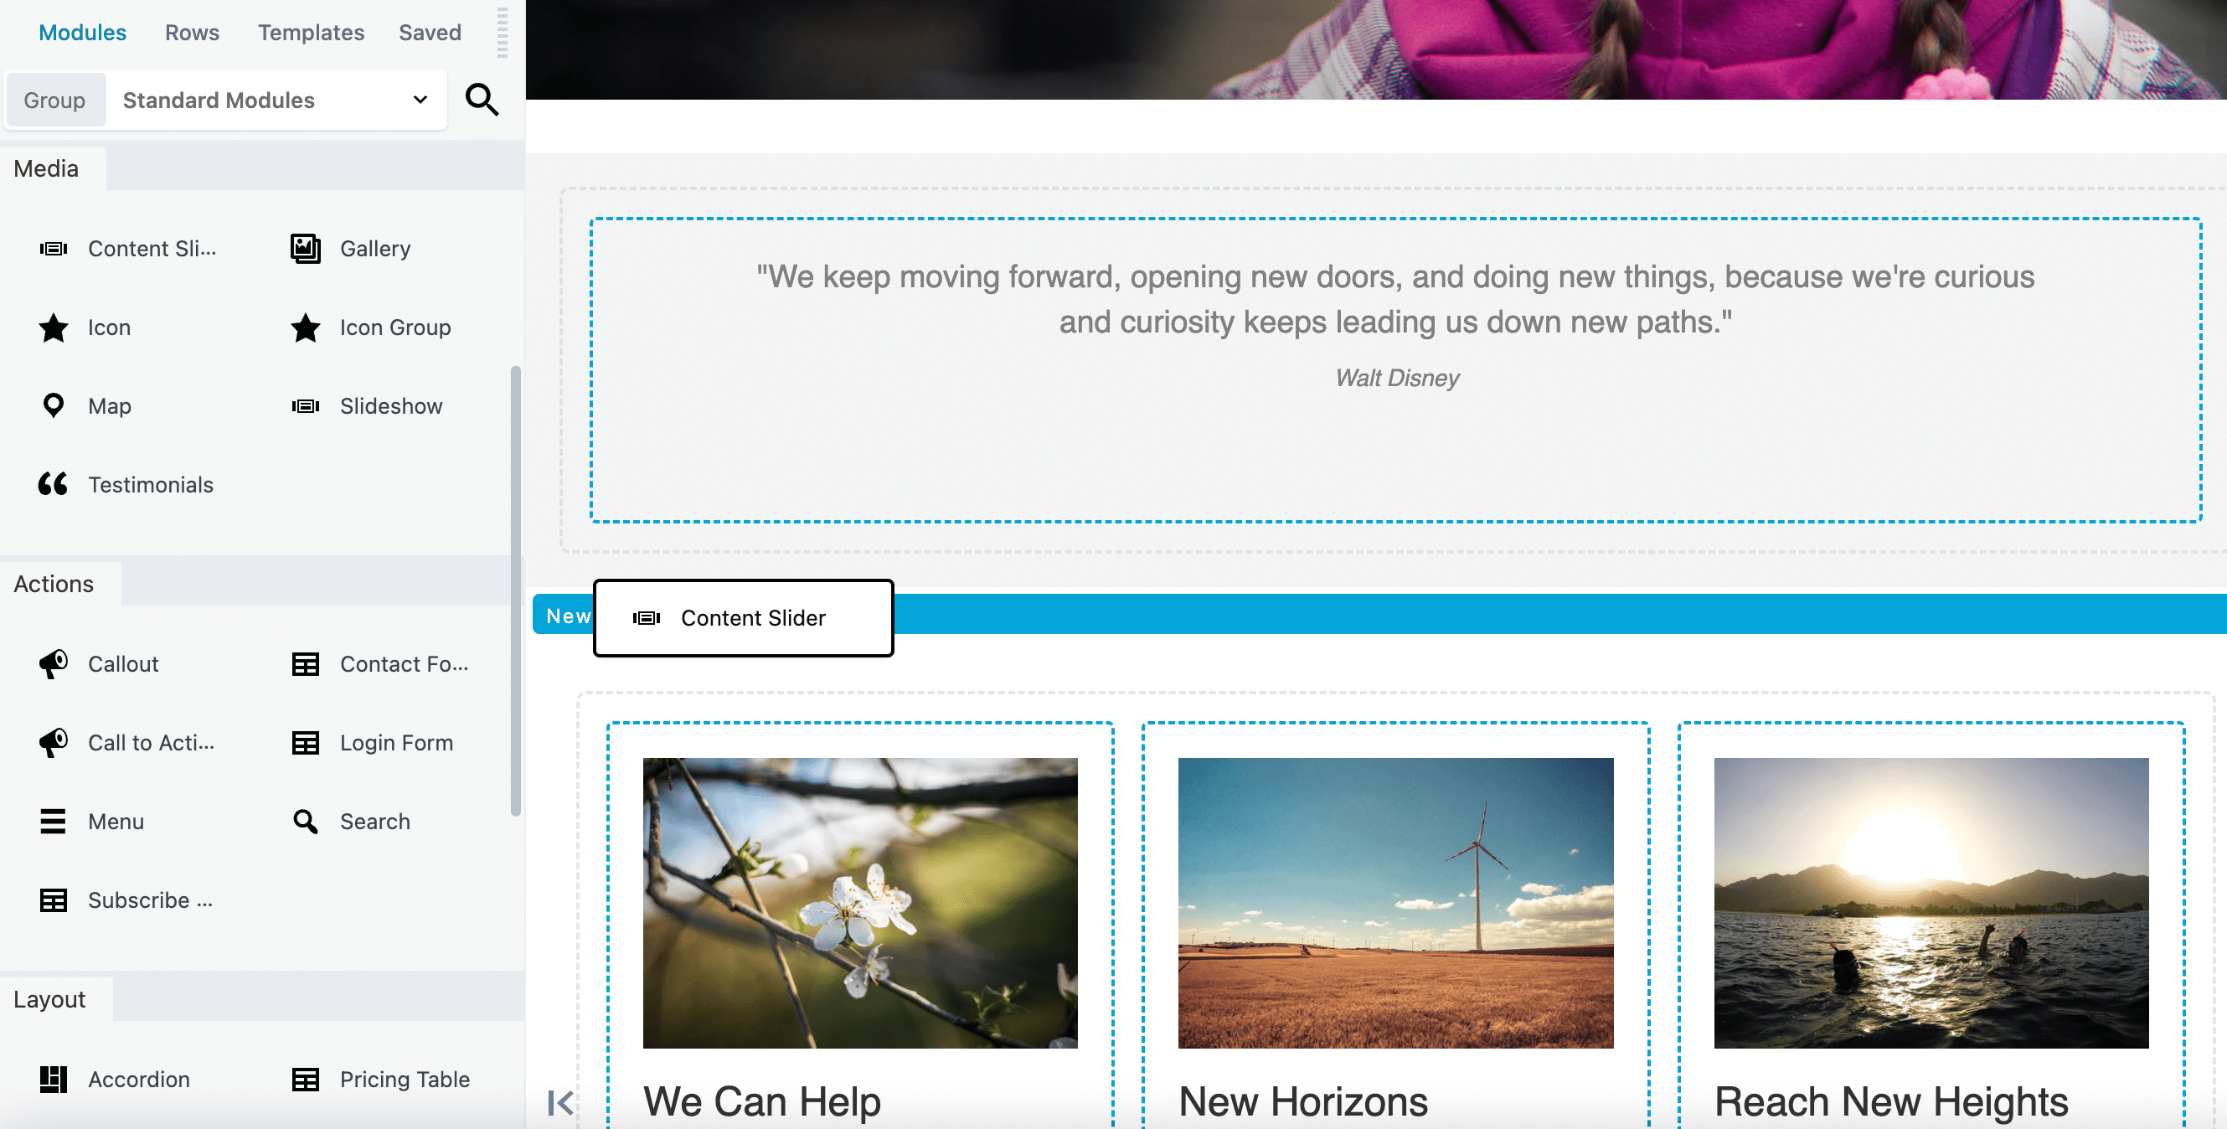The width and height of the screenshot is (2227, 1129).
Task: Open the Saved items menu
Action: pyautogui.click(x=427, y=32)
